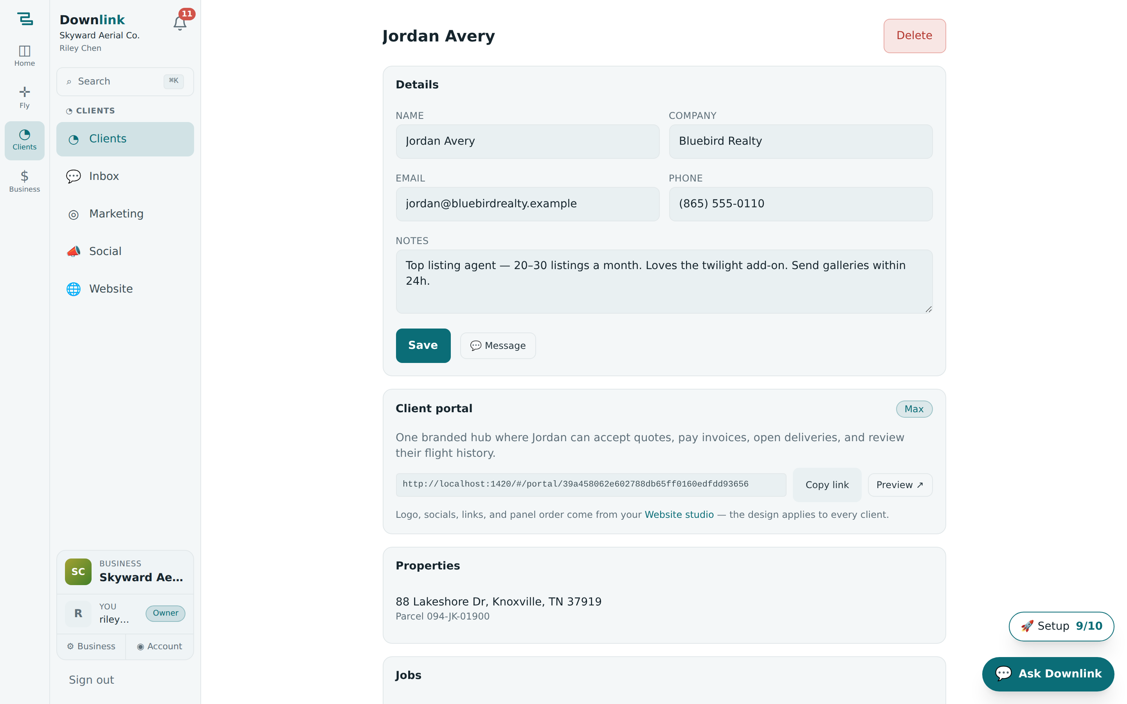Preview the client portal
Screen dimensions: 1127x704
(900, 485)
